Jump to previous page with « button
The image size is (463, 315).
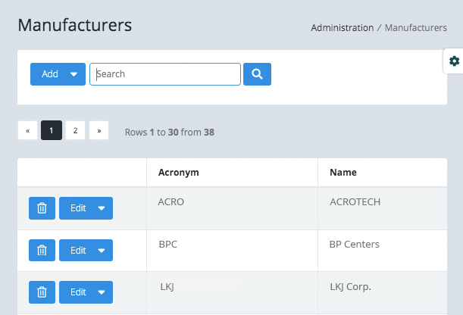(x=27, y=130)
